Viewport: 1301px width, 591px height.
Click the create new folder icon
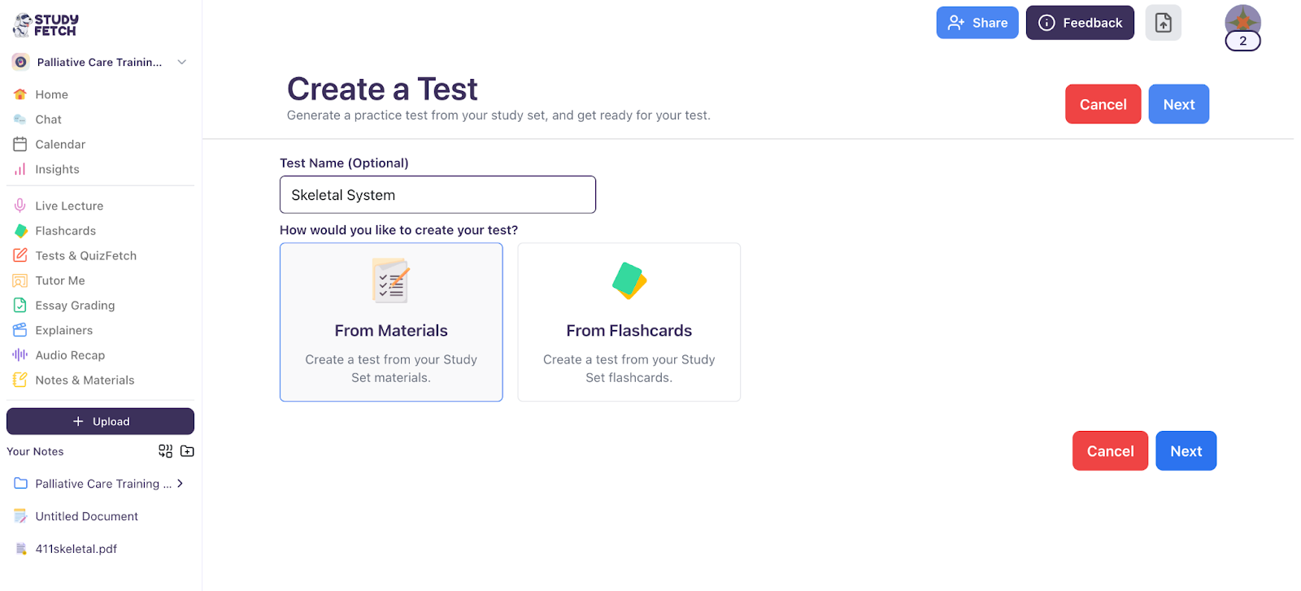[x=186, y=451]
